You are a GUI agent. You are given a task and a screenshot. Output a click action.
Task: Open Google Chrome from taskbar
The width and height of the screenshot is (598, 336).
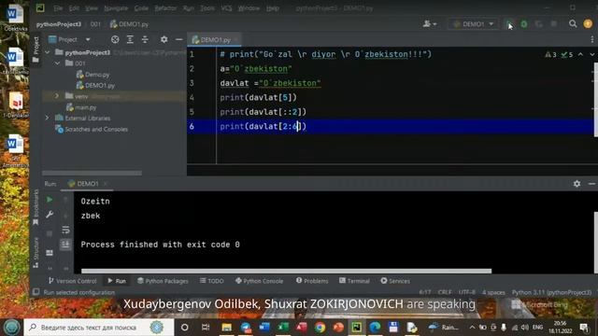320,328
